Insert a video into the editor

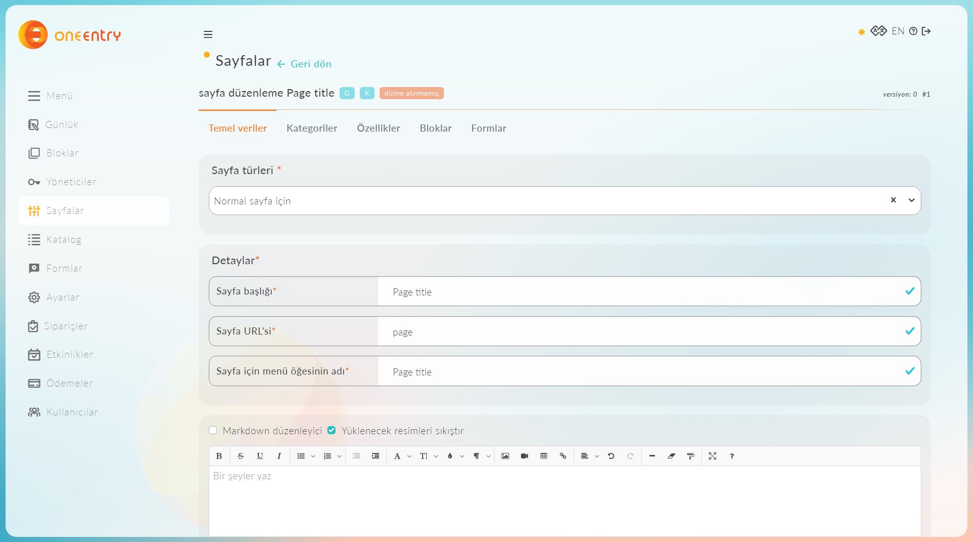tap(525, 456)
